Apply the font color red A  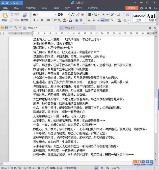[71, 20]
